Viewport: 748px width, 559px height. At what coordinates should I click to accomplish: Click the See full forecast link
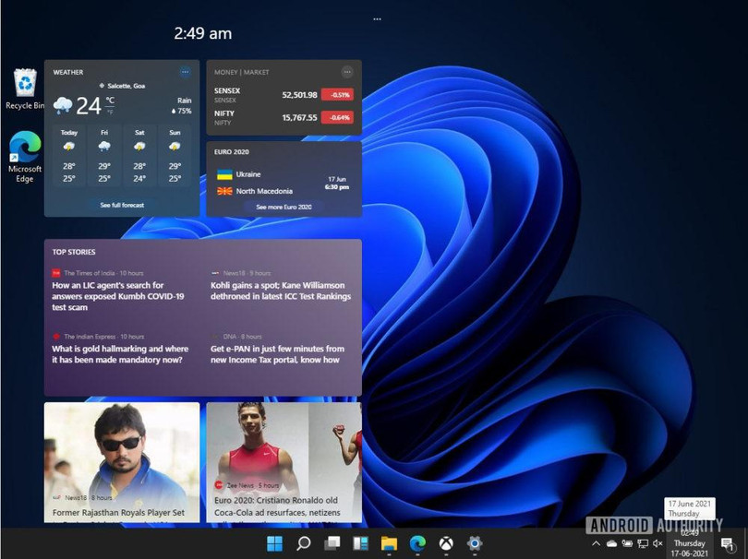pos(121,205)
